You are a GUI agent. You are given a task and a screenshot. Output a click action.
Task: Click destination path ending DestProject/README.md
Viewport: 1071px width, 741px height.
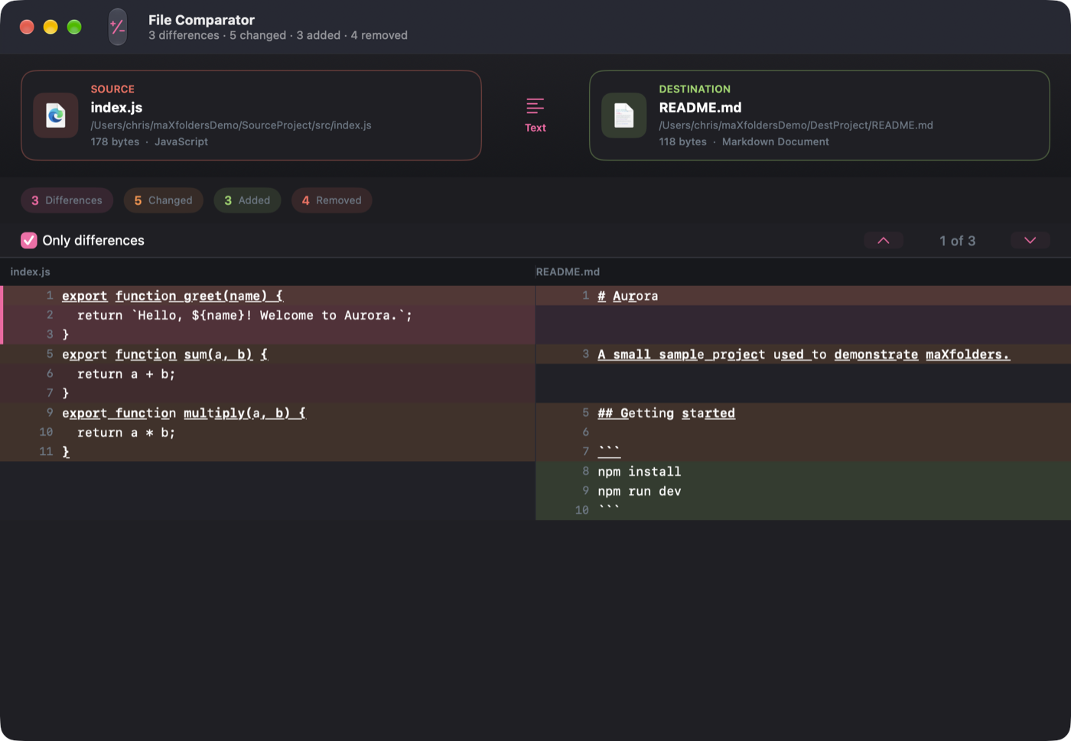click(x=796, y=125)
